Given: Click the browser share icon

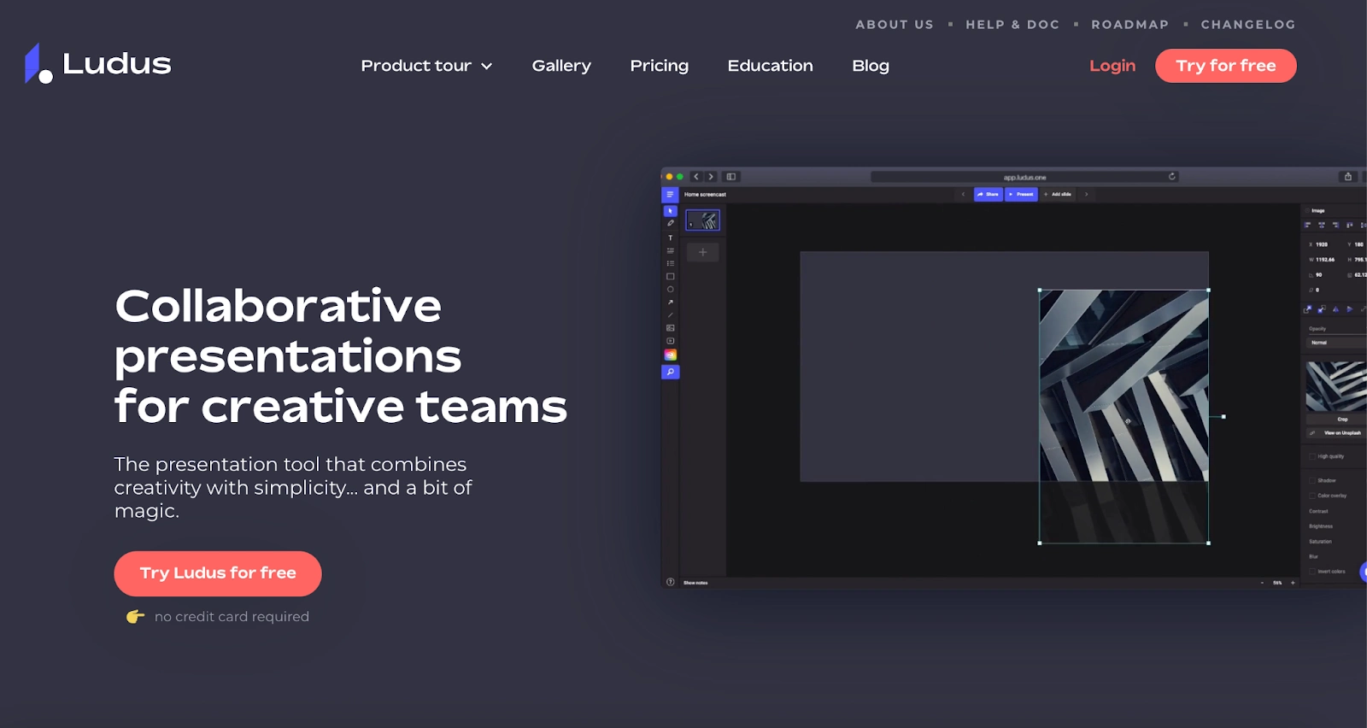Looking at the screenshot, I should pos(1348,177).
